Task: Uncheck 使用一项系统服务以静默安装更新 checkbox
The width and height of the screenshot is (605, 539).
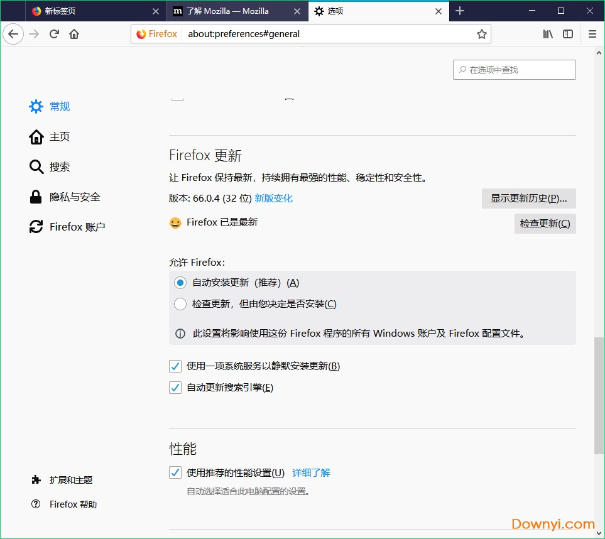Action: tap(175, 366)
